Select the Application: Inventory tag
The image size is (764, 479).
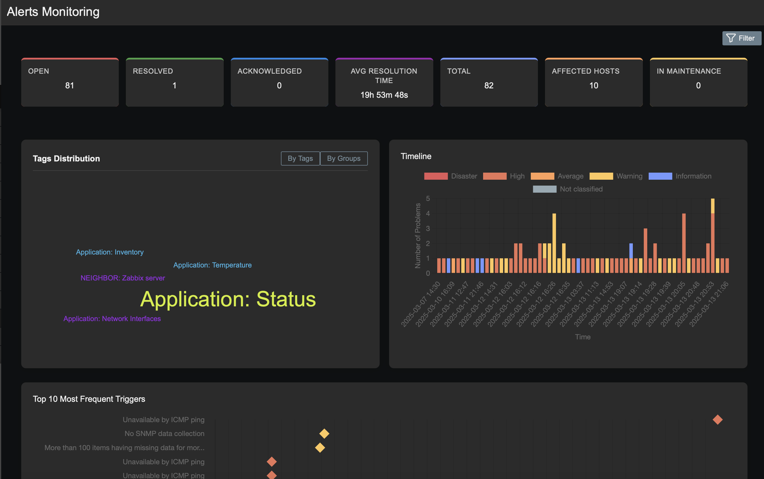coord(110,252)
